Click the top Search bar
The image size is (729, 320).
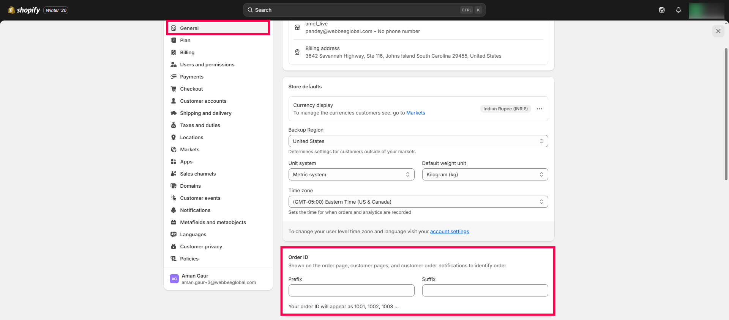click(x=364, y=10)
